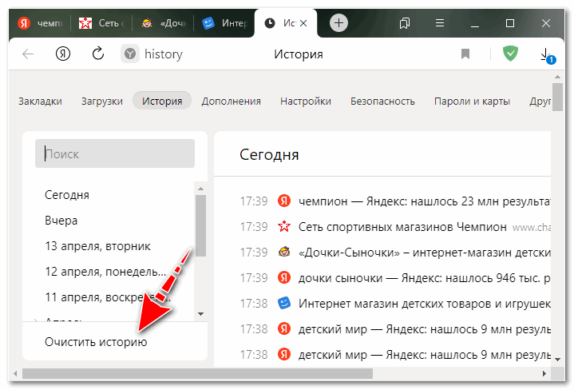The image size is (574, 390).
Task: Click the back navigation arrow
Action: pos(28,54)
